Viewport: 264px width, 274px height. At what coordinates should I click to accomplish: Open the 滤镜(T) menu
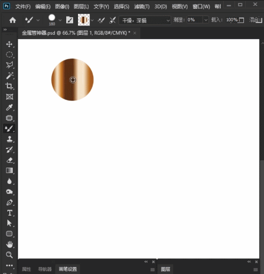(x=142, y=7)
